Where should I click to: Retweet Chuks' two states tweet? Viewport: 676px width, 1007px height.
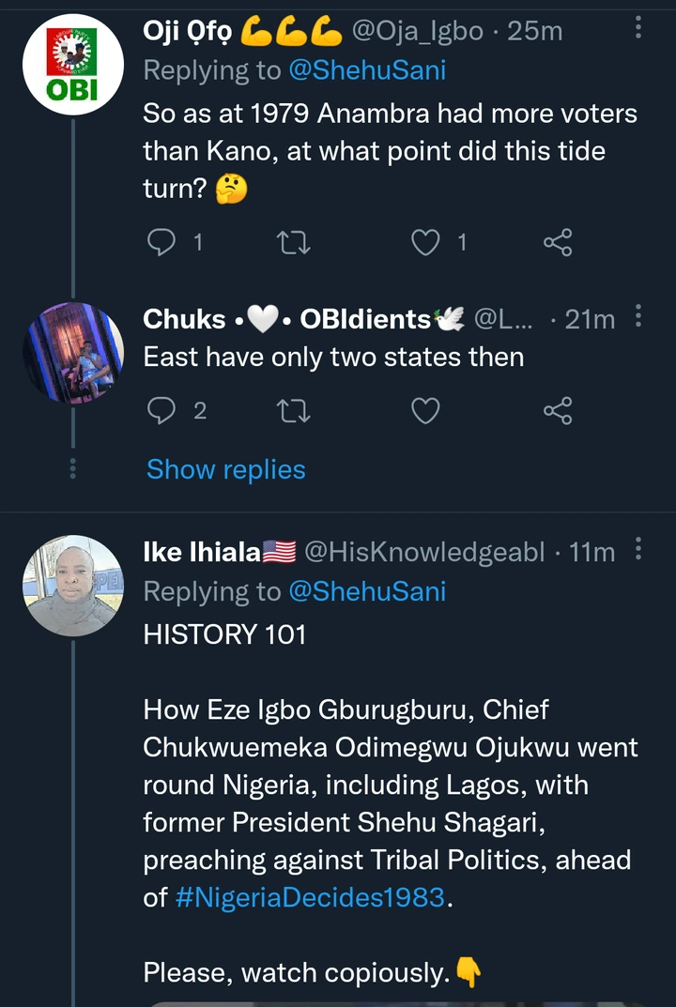[x=296, y=410]
